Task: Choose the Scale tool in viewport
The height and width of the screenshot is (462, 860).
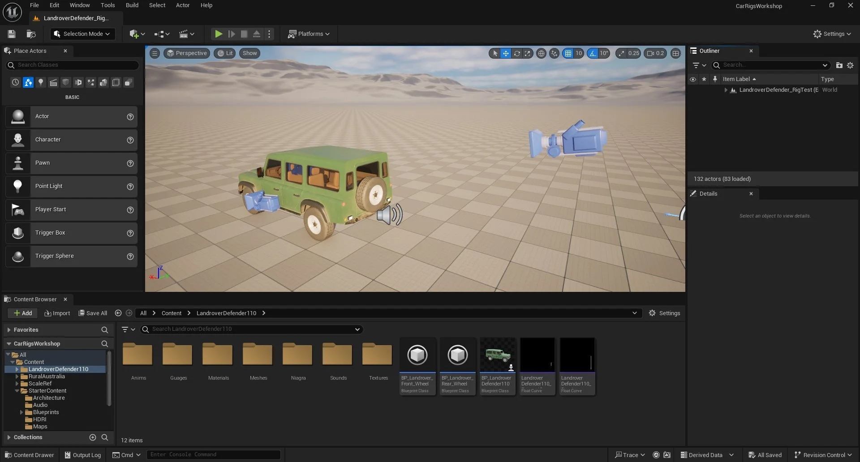Action: (x=528, y=53)
